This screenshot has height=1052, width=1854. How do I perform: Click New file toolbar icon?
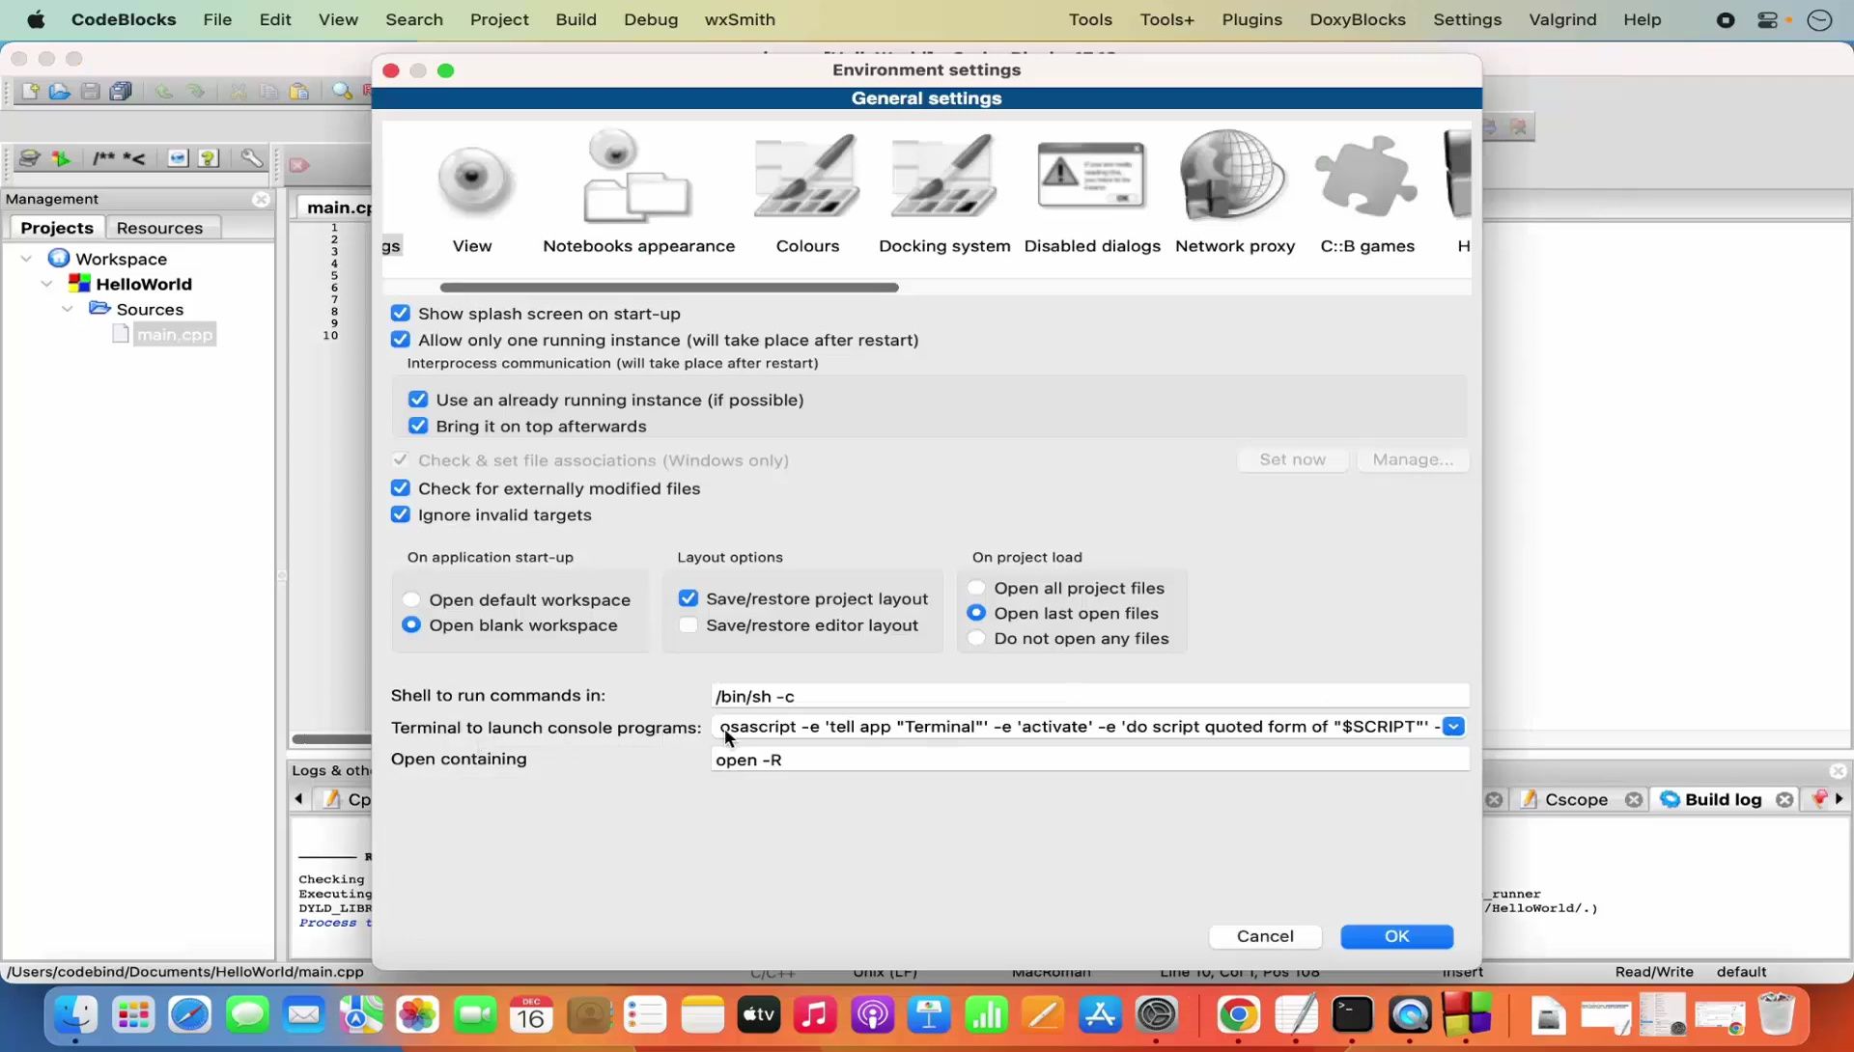pos(30,91)
